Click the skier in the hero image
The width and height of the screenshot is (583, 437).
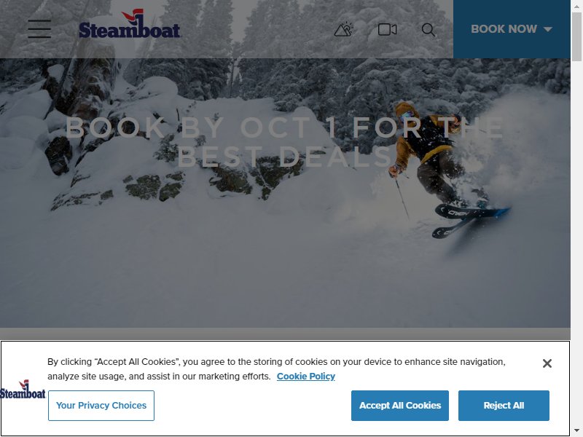(446, 169)
